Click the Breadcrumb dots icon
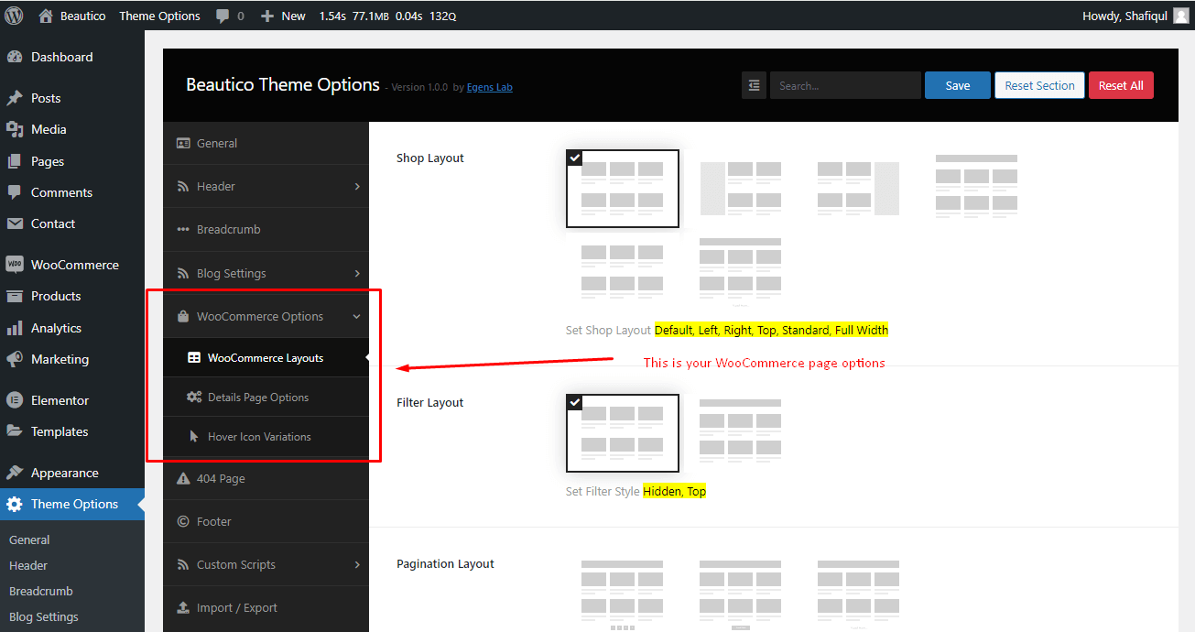Image resolution: width=1195 pixels, height=632 pixels. coord(183,229)
